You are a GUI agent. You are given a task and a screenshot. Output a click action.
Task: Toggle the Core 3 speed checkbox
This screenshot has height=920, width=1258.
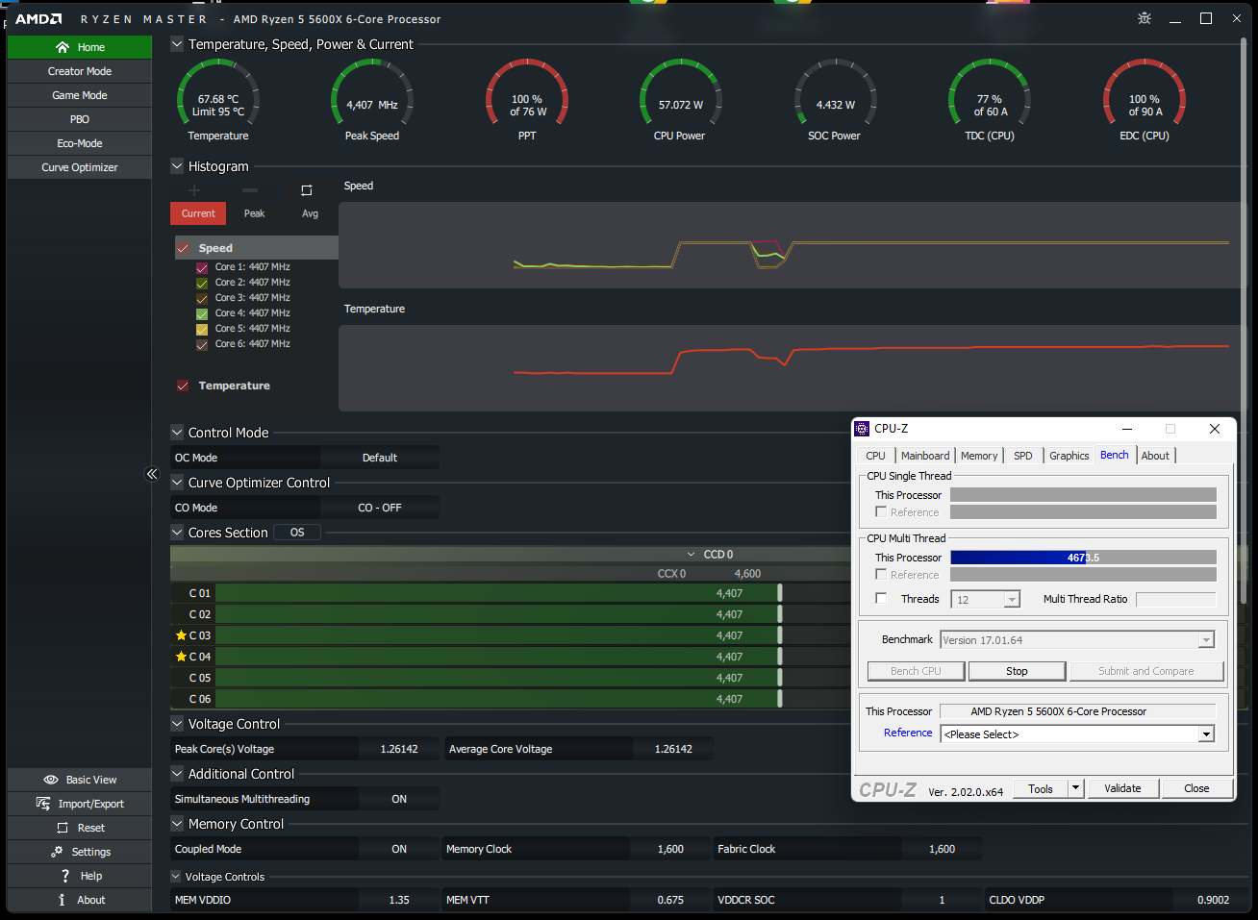pyautogui.click(x=202, y=298)
